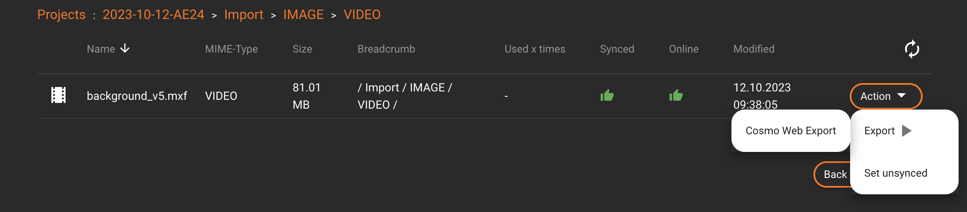Click the refresh icon in table header

pyautogui.click(x=912, y=49)
